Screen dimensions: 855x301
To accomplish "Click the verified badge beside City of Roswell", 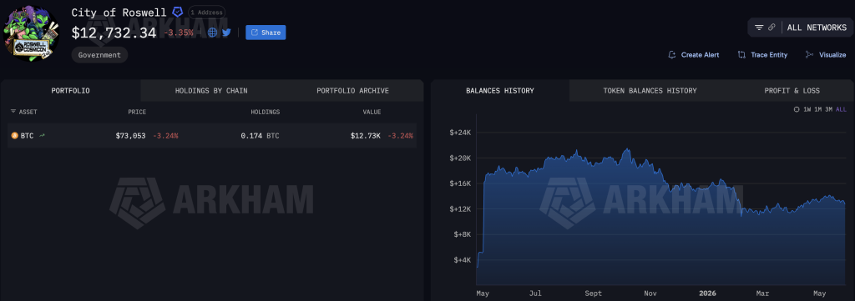I will [x=177, y=12].
